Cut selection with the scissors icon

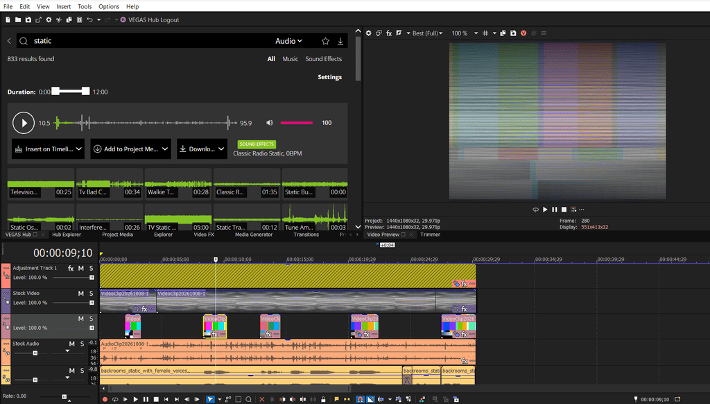(x=59, y=20)
